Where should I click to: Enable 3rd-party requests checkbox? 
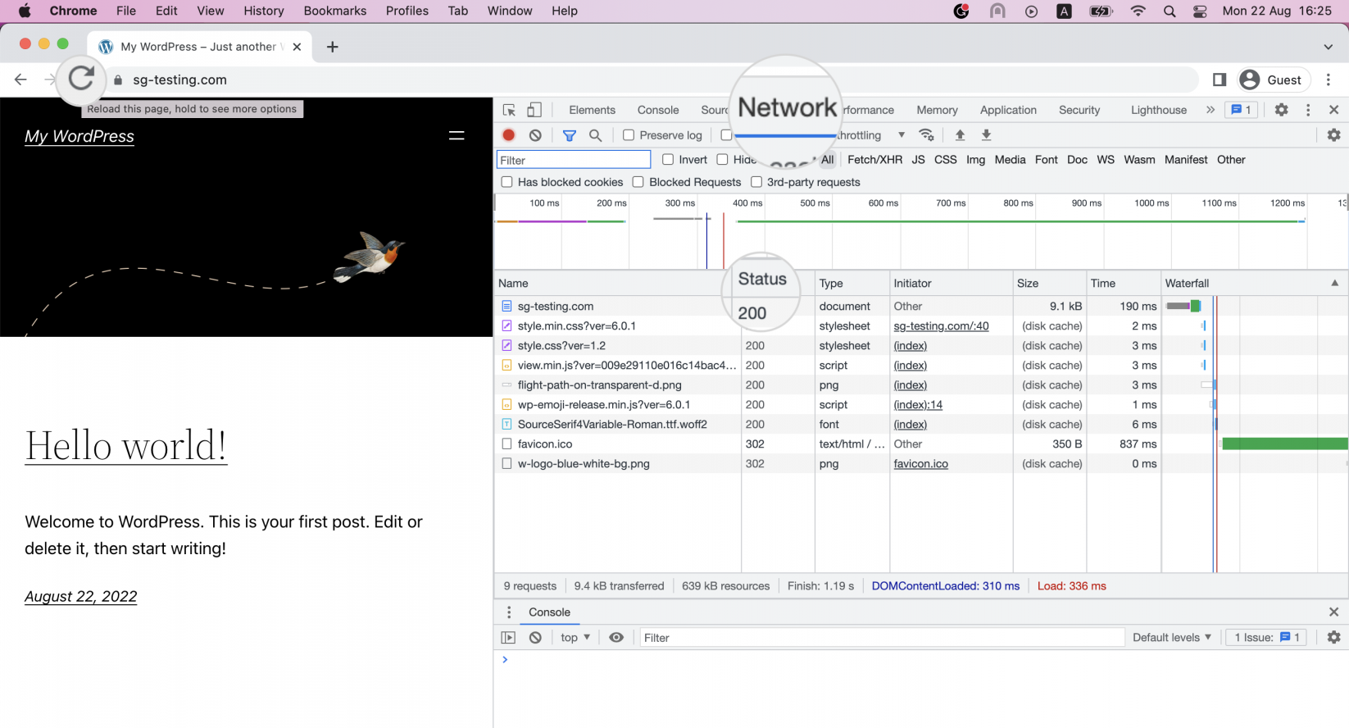[x=756, y=182]
